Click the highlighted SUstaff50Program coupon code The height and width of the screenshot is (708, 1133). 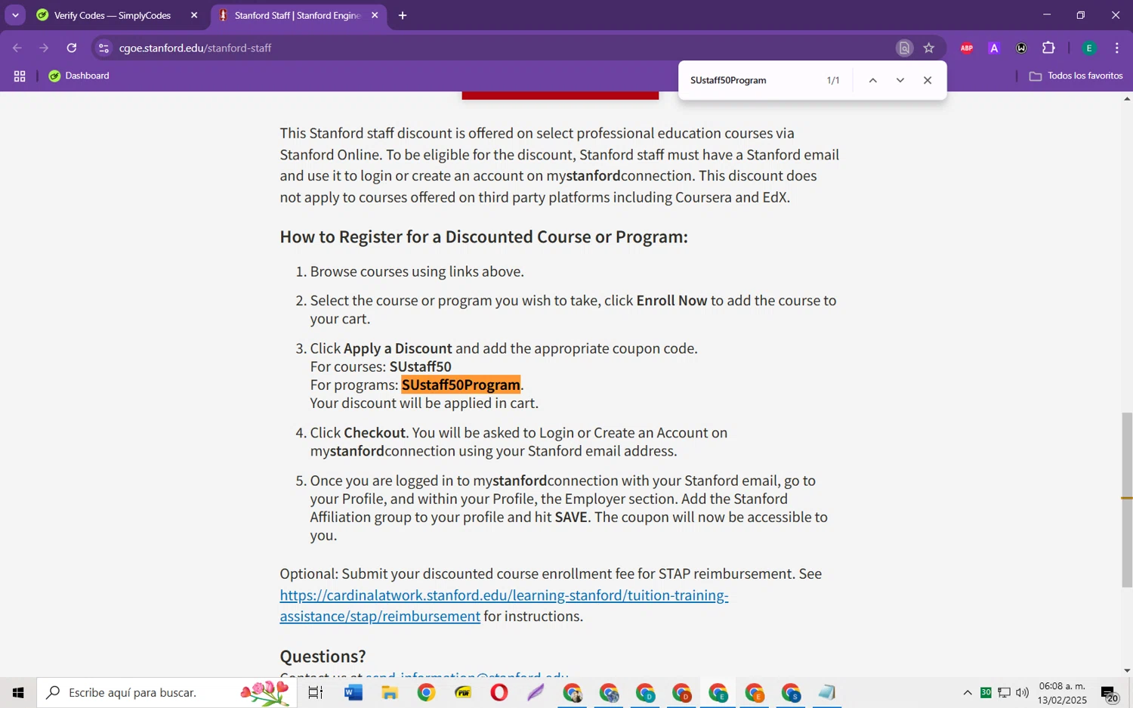461,385
